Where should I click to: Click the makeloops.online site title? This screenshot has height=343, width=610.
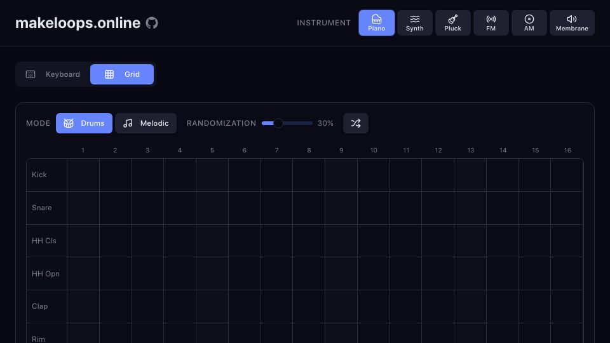tap(78, 23)
